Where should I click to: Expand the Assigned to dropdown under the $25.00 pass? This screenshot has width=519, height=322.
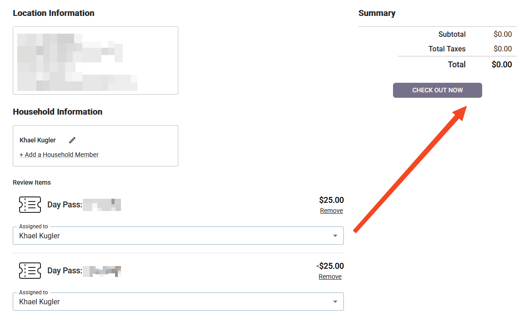[335, 236]
